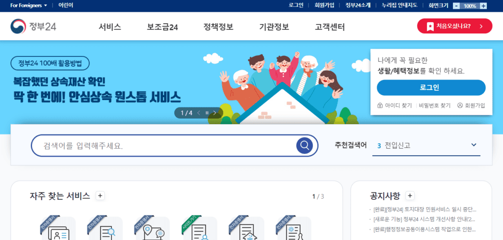Click the 화면크기 100% indicator

(x=470, y=6)
